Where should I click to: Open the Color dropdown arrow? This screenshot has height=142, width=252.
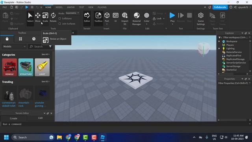coord(146,24)
